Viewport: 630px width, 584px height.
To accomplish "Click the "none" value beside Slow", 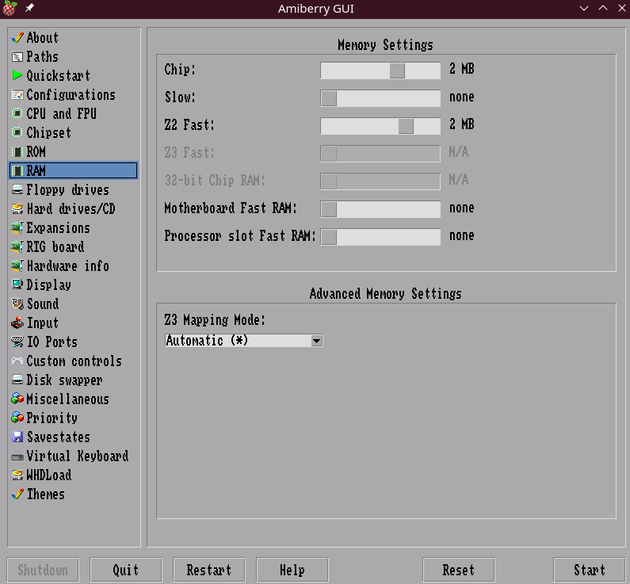I will click(x=462, y=97).
